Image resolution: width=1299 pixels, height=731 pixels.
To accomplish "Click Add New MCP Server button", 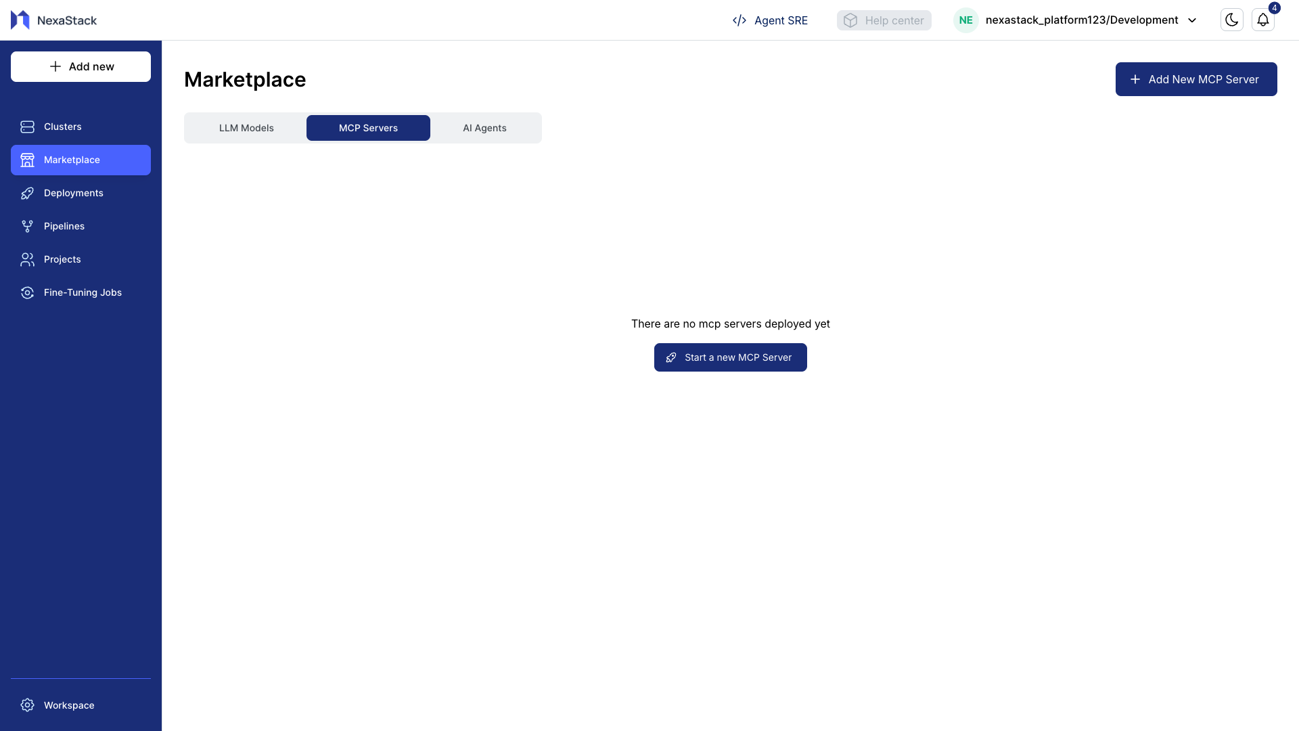I will pos(1195,79).
